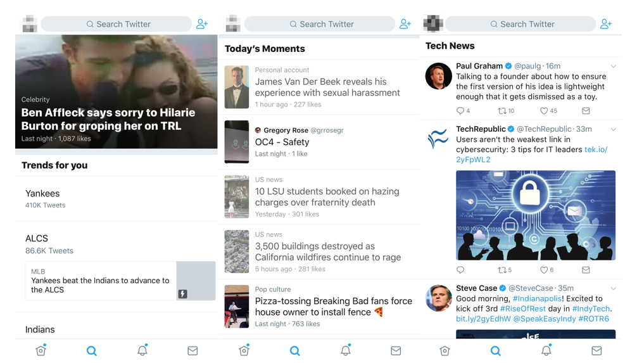Expand options chevron on Paul Graham tweet
Image resolution: width=637 pixels, height=363 pixels.
[x=614, y=67]
